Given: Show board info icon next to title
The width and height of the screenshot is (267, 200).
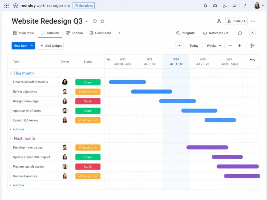Looking at the screenshot, I should 95,21.
